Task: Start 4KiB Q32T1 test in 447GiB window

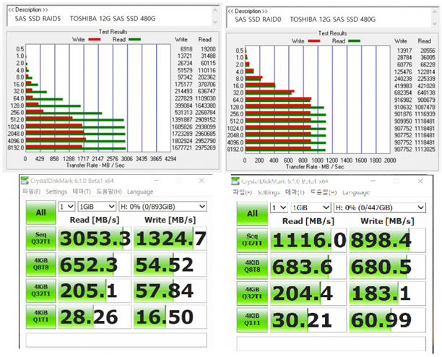Action: (x=252, y=293)
